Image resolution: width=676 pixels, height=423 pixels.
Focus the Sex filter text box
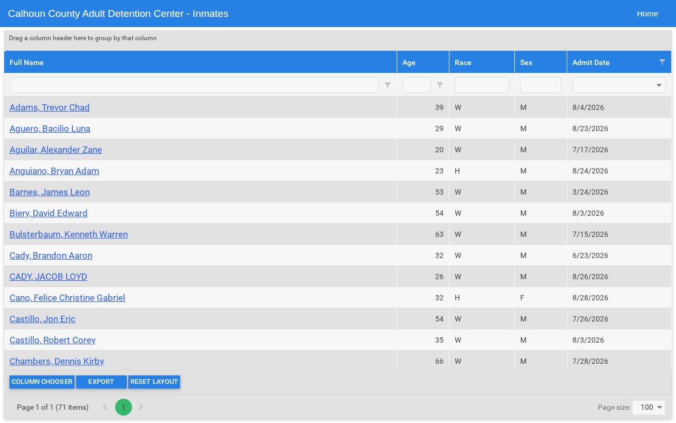541,85
